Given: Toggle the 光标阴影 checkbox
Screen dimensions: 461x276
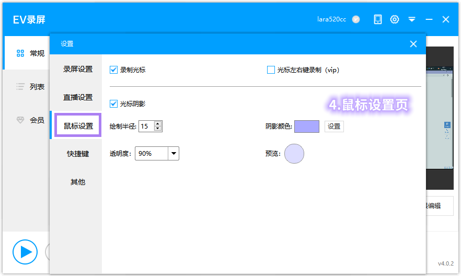Looking at the screenshot, I should 114,103.
